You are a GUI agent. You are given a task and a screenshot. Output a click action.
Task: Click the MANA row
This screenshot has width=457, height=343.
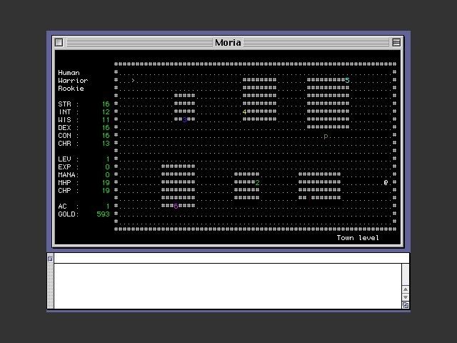click(x=84, y=175)
